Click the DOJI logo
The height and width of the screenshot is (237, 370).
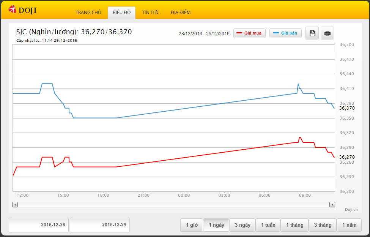tap(22, 10)
